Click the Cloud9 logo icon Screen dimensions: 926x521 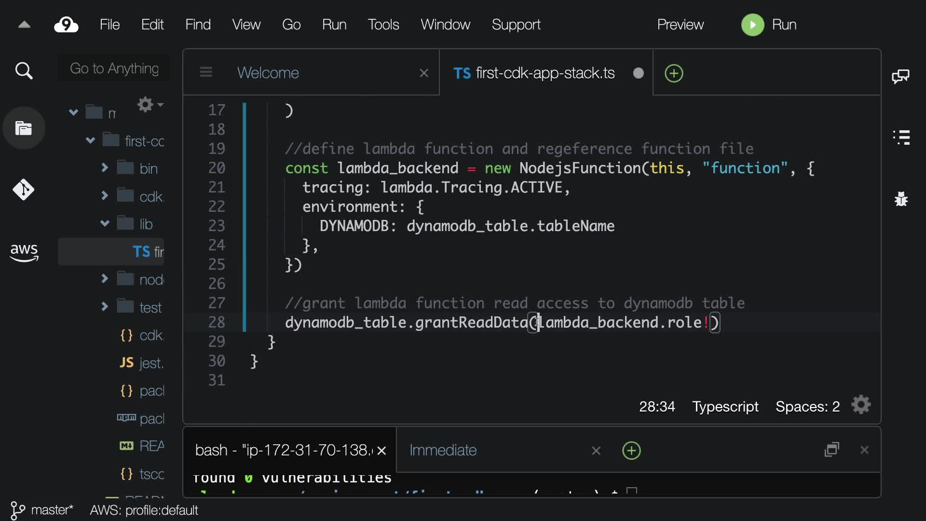coord(66,25)
